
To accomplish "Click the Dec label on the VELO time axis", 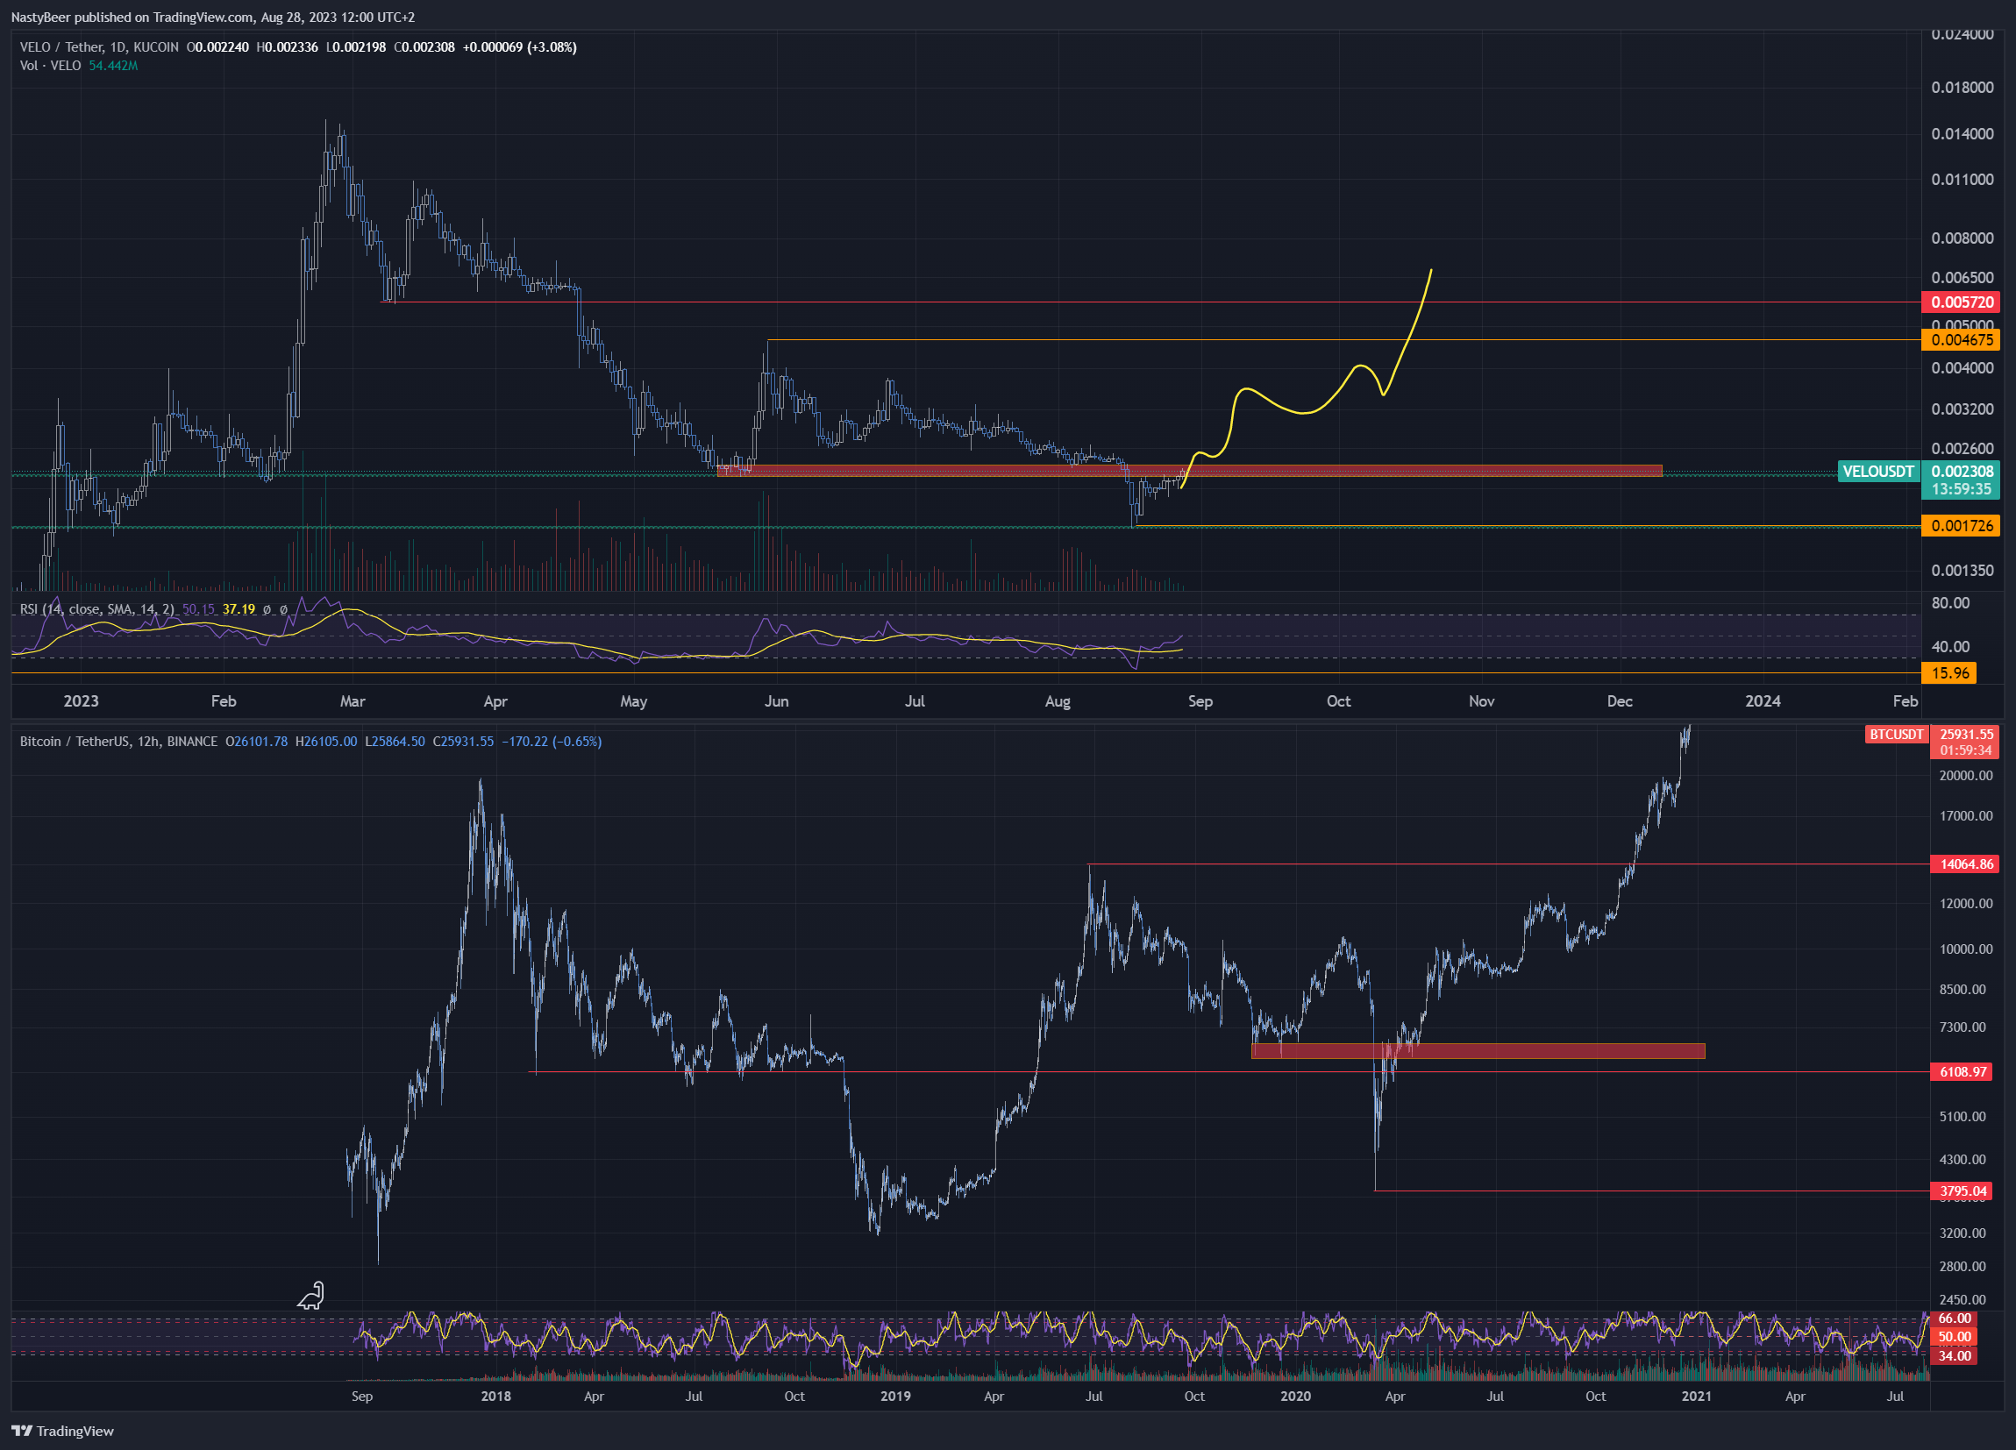I will pos(1620,701).
